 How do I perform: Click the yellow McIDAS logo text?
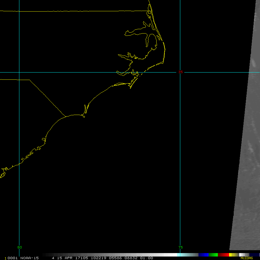coord(246,258)
